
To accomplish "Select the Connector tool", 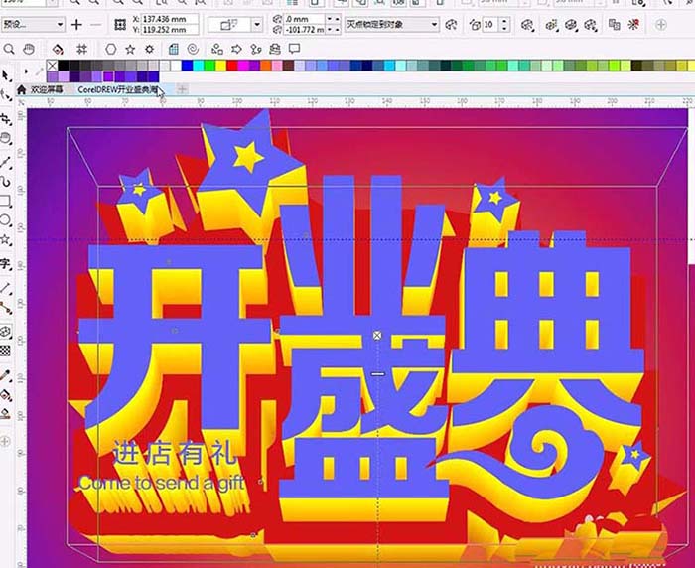I will point(5,307).
